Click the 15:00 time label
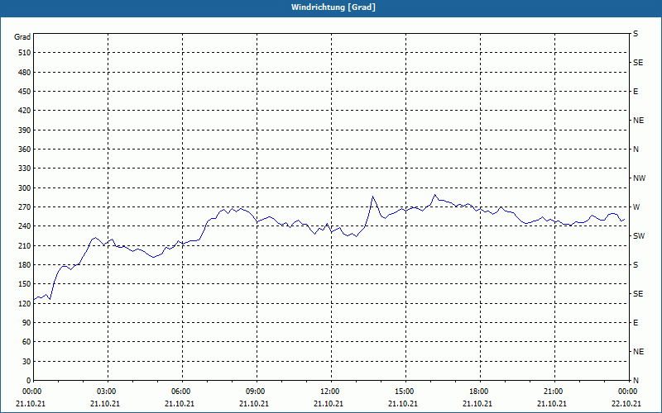This screenshot has height=413, width=662. tap(405, 392)
